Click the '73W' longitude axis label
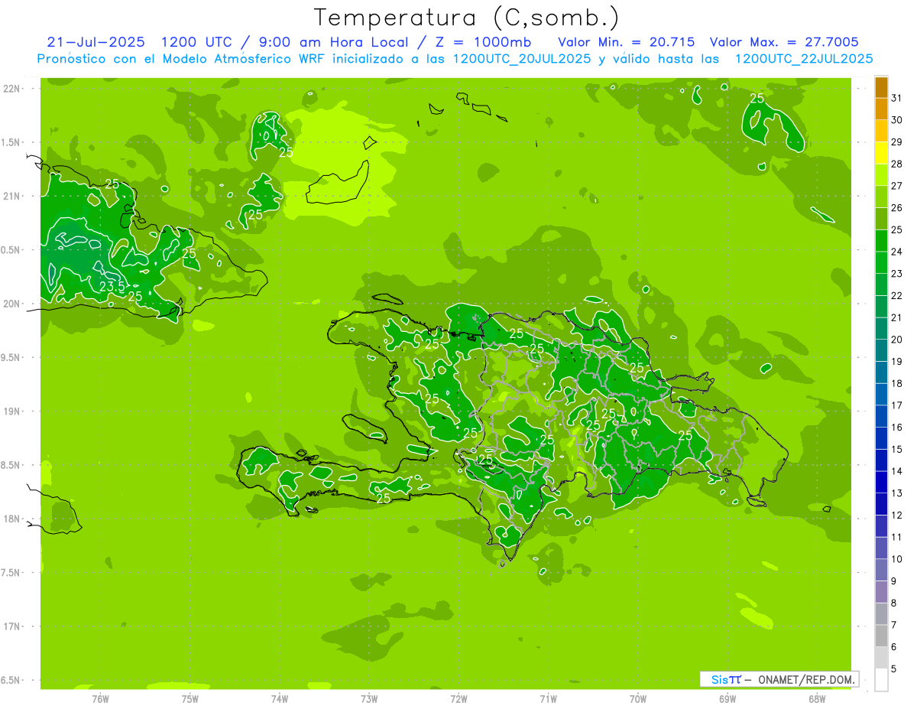This screenshot has width=917, height=709. click(369, 699)
